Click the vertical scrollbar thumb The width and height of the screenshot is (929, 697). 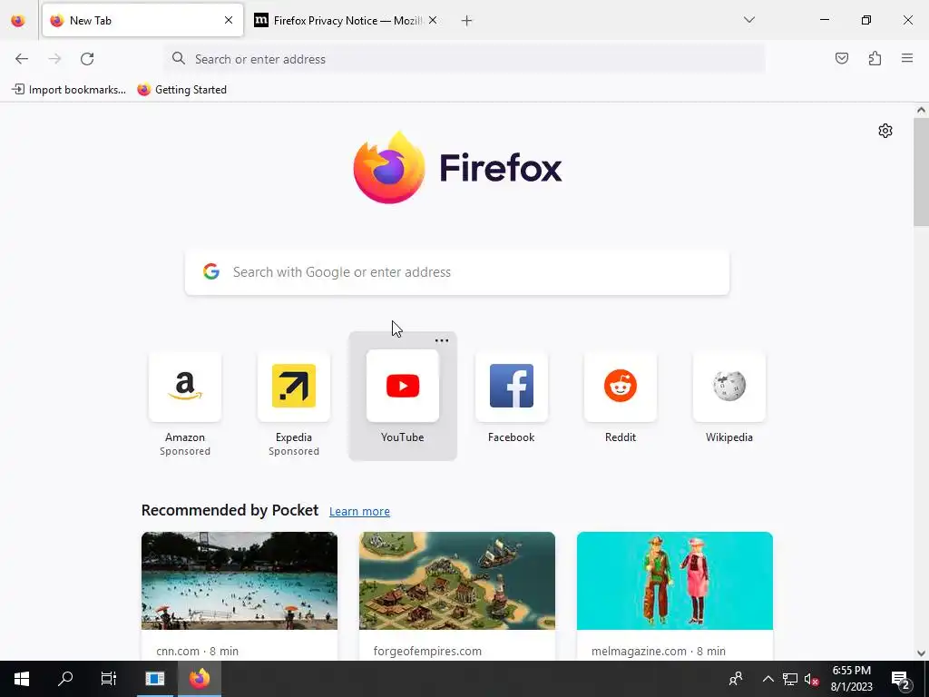point(921,172)
